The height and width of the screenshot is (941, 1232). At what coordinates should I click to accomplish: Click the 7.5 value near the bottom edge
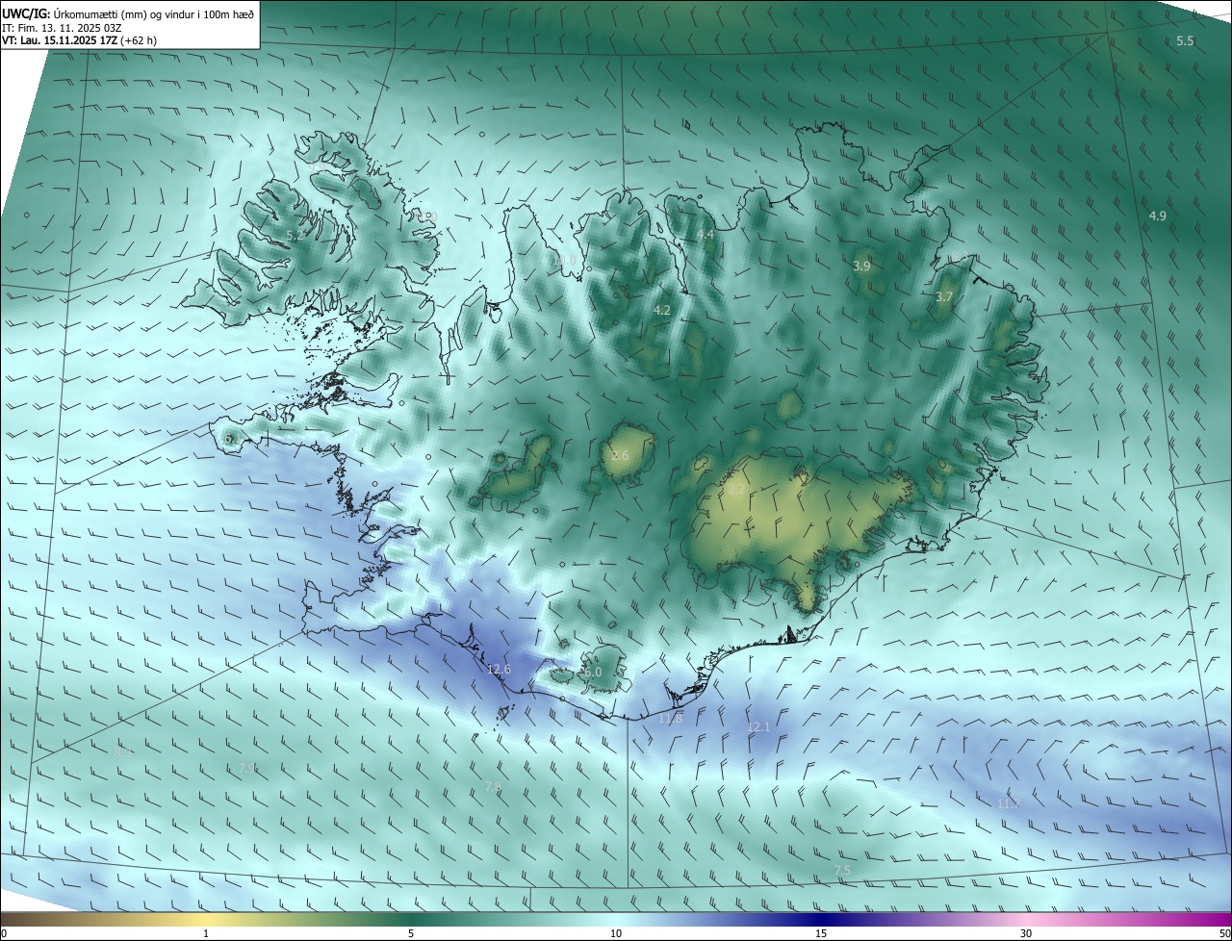click(x=842, y=871)
